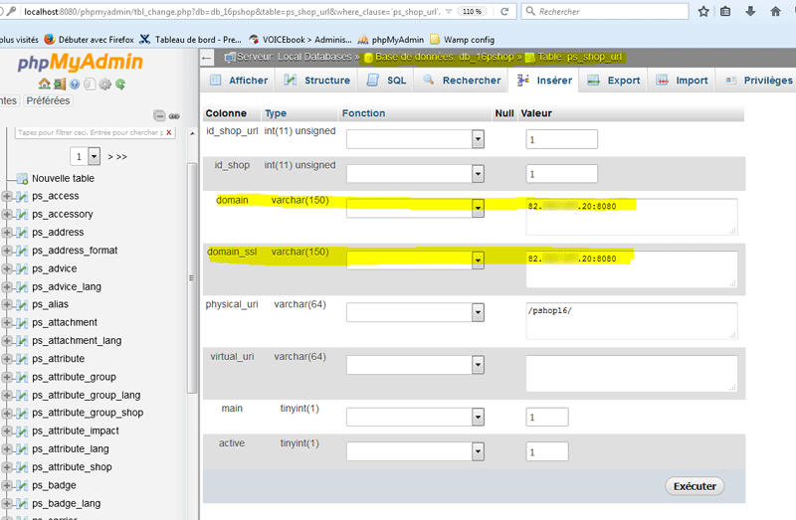The height and width of the screenshot is (520, 796).
Task: Open Tableau de bord bookmark
Action: tap(191, 40)
